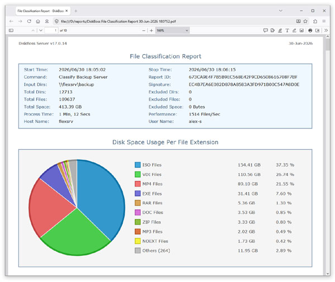Image resolution: width=335 pixels, height=282 pixels.
Task: Save the PDF document
Action: 318,31
